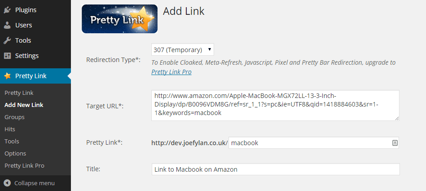Click the macbook slug input field
The image size is (426, 191).
click(x=313, y=143)
